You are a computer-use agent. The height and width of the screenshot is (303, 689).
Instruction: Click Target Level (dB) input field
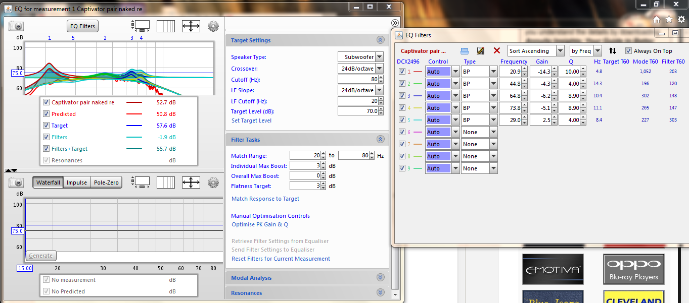[358, 111]
